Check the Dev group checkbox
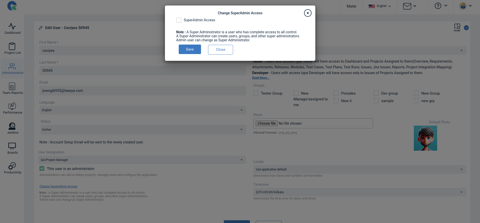Screen dimensions: 480x223 pyautogui.click(x=376, y=93)
